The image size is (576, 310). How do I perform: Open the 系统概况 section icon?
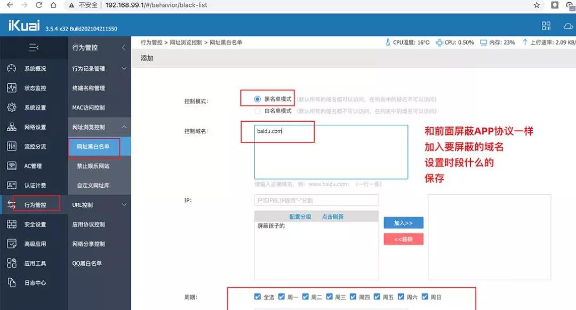[x=12, y=68]
